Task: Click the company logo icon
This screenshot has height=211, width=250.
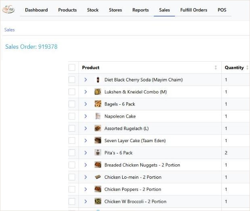Action: click(x=8, y=9)
